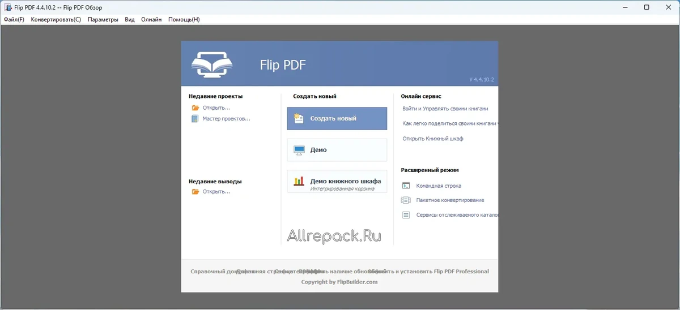Click the Онлайн сервис heading
Viewport: 680px width, 310px height.
coord(421,96)
